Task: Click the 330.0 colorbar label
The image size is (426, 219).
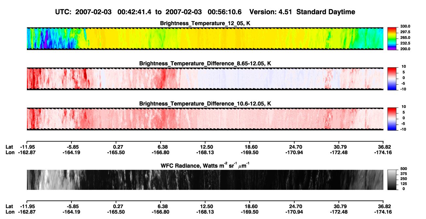Action: (x=405, y=26)
